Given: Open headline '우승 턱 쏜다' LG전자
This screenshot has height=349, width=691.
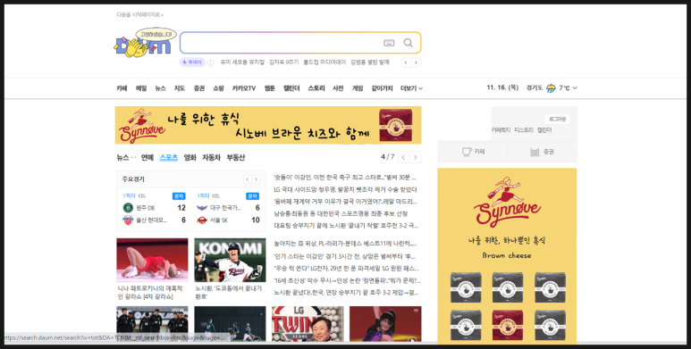Looking at the screenshot, I should 346,269.
